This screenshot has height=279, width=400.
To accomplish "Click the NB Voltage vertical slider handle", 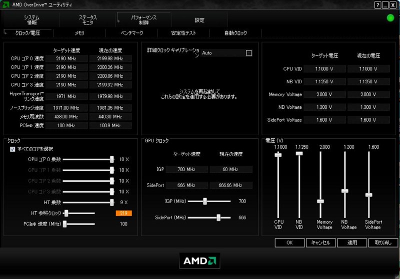I will point(344,191).
